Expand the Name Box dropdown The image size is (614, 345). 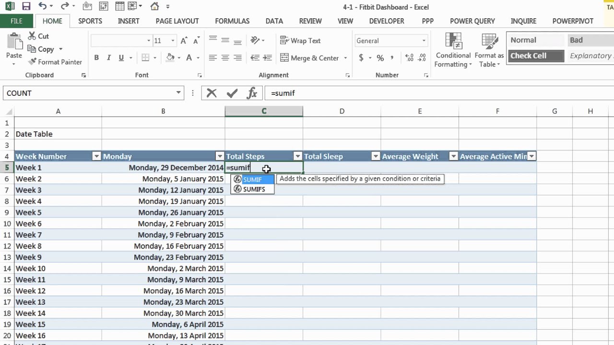pyautogui.click(x=178, y=93)
